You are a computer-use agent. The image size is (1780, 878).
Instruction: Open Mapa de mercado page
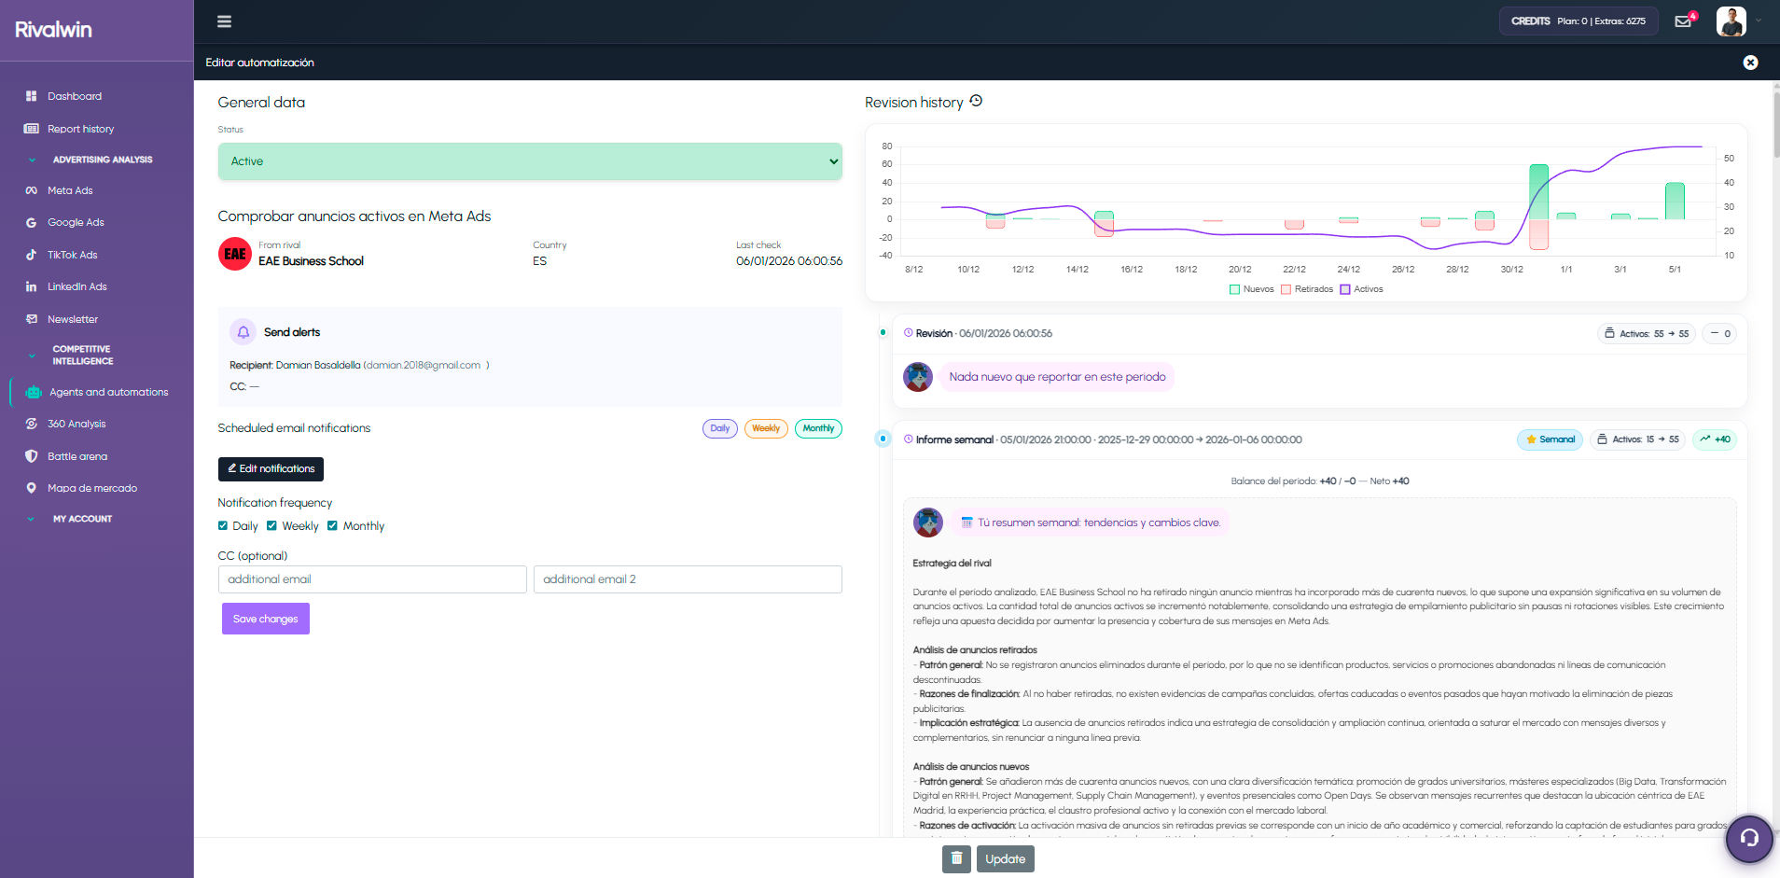point(92,488)
